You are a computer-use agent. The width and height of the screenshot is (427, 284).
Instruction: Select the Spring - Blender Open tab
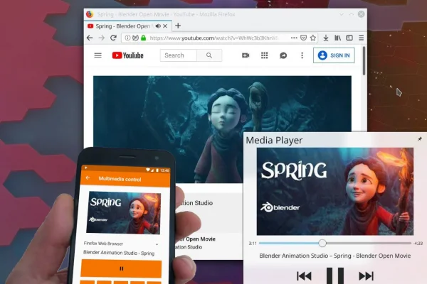tap(128, 26)
